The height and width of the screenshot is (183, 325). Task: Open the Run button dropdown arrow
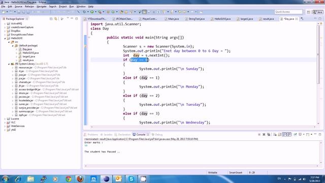tap(95, 12)
